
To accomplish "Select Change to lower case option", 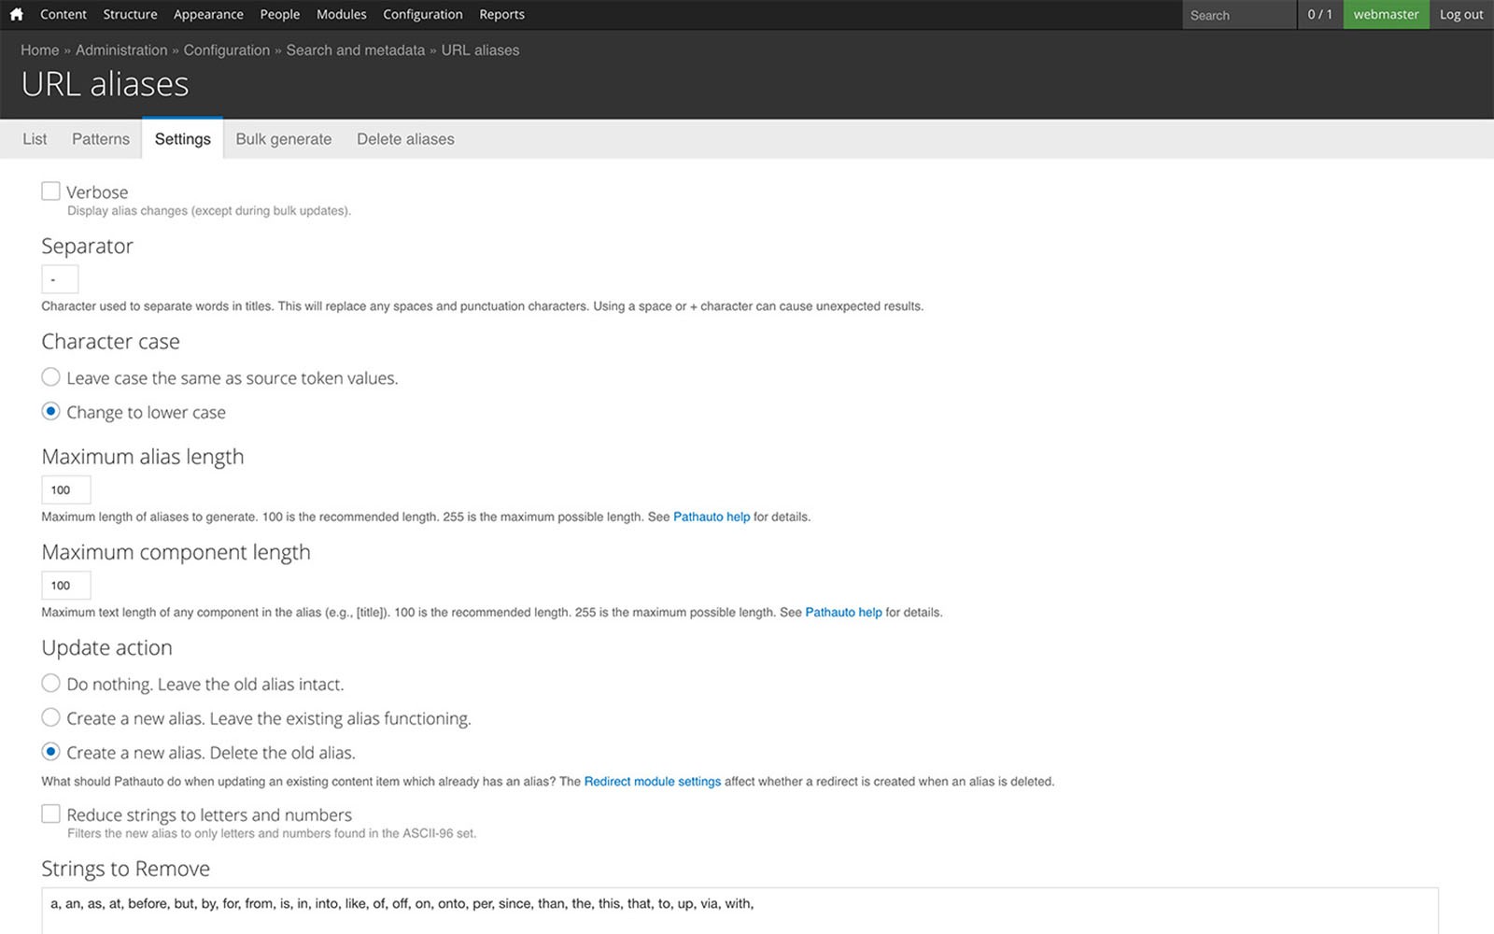I will coord(50,411).
